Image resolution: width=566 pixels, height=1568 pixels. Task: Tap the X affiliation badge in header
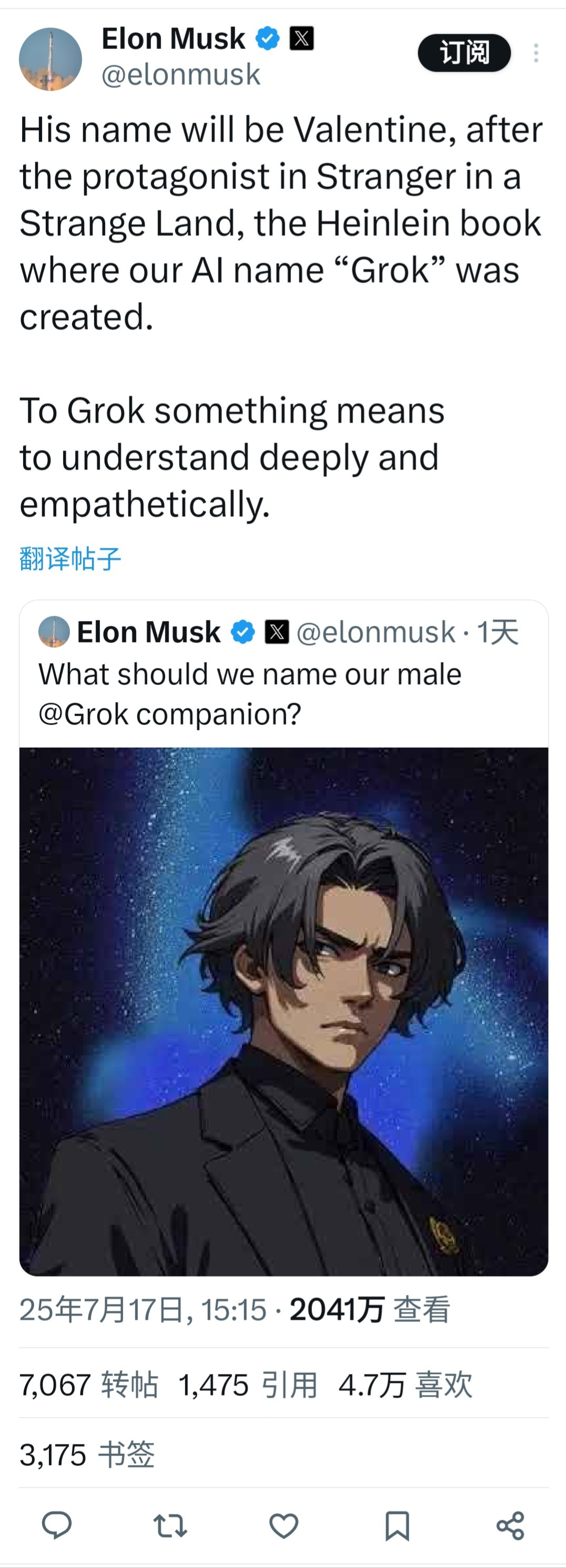[301, 38]
